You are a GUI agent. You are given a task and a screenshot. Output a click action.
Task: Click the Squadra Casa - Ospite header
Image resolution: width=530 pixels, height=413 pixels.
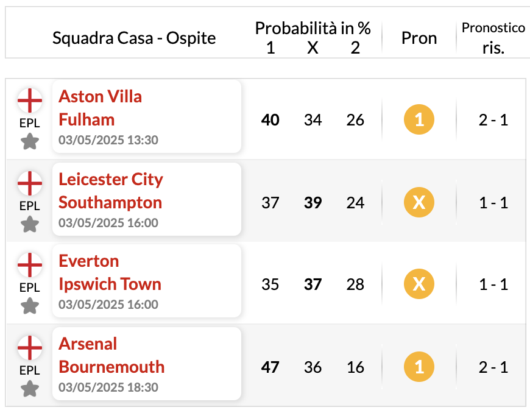click(134, 38)
